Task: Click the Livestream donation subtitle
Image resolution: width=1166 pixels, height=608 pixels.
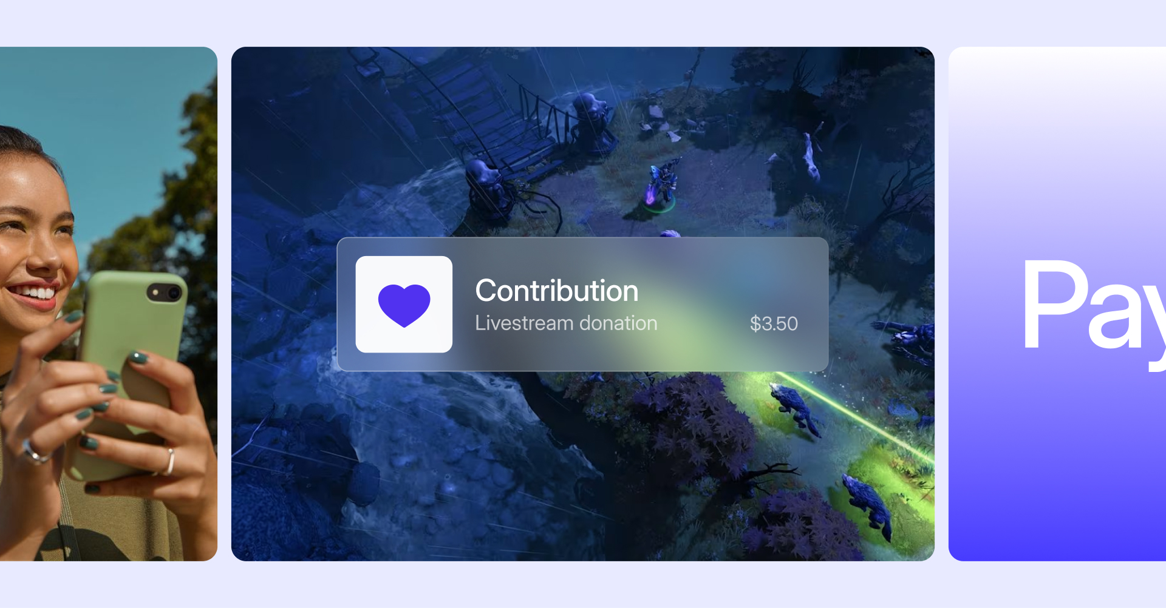Action: tap(566, 323)
